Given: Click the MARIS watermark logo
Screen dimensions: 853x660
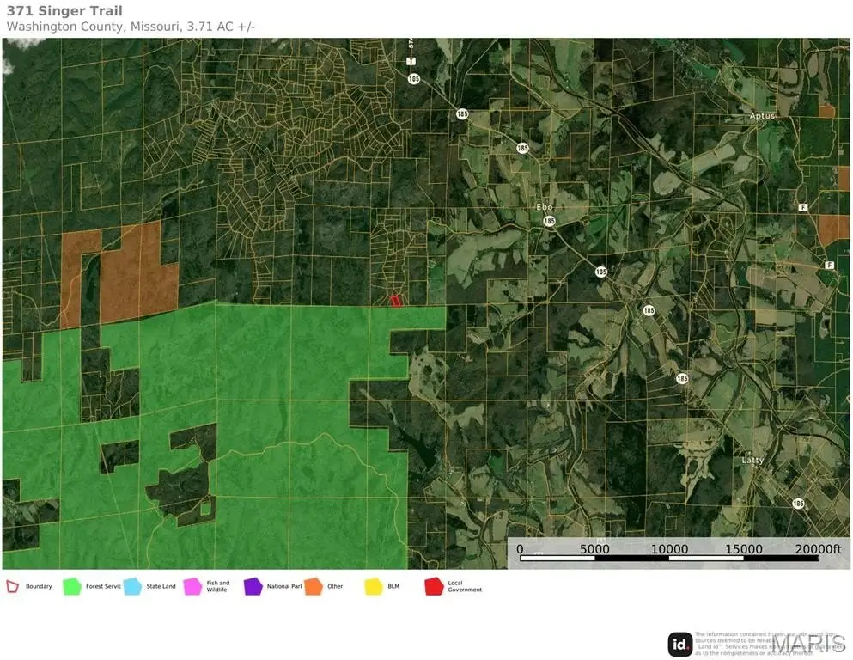Looking at the screenshot, I should [x=807, y=644].
